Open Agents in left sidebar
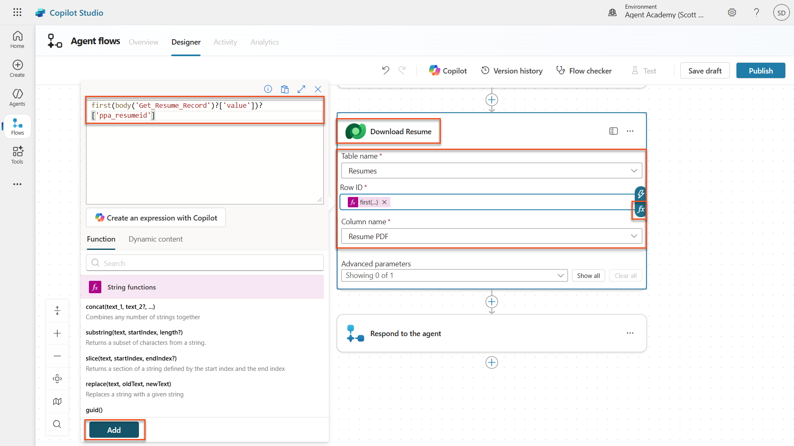794x446 pixels. click(17, 97)
